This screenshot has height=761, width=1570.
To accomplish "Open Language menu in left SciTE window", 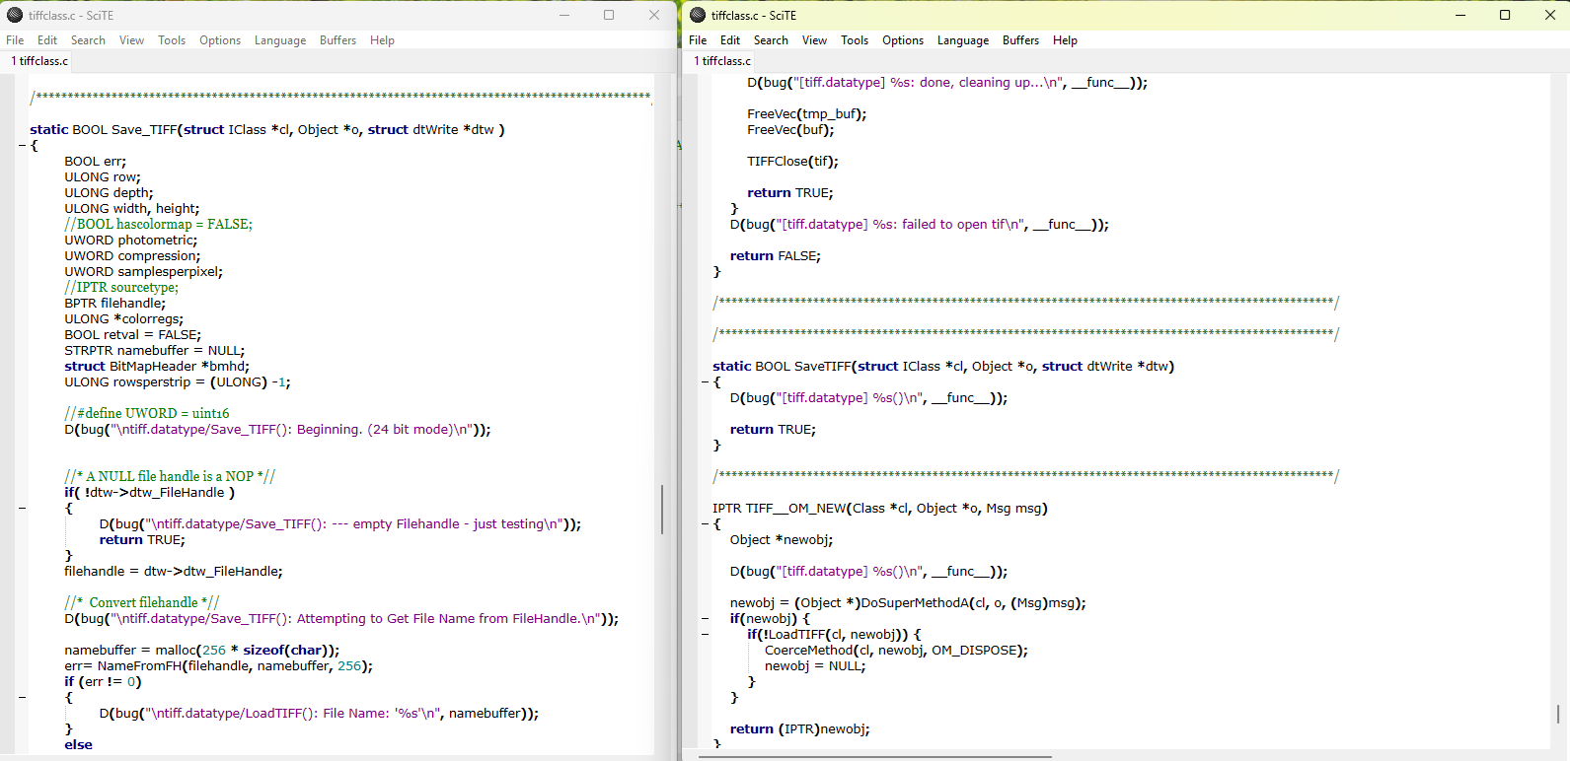I will click(x=280, y=40).
